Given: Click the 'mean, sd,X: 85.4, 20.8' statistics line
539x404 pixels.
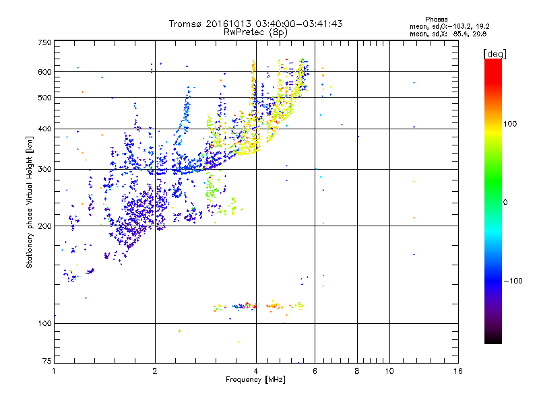Looking at the screenshot, I should pyautogui.click(x=448, y=34).
